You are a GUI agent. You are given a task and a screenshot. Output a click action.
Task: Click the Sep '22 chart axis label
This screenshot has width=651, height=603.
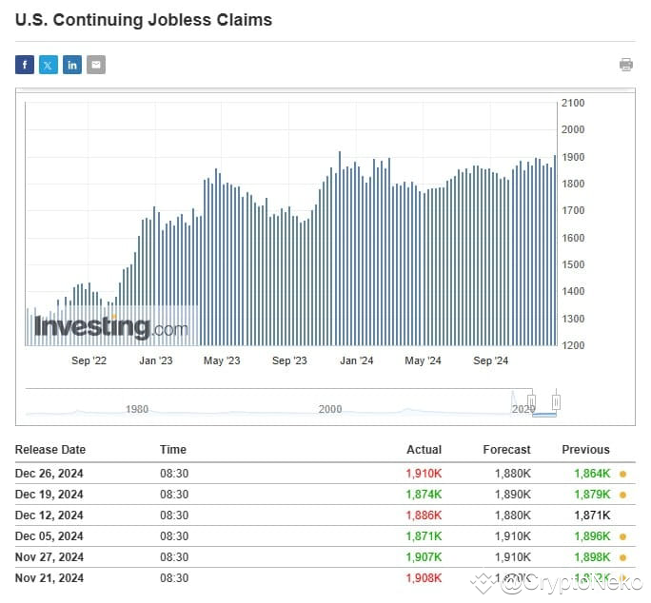click(89, 360)
